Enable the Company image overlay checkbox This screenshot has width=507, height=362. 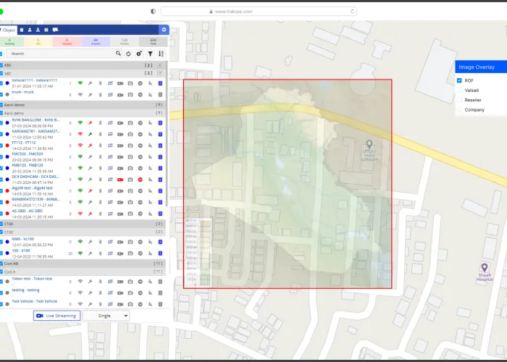click(459, 110)
